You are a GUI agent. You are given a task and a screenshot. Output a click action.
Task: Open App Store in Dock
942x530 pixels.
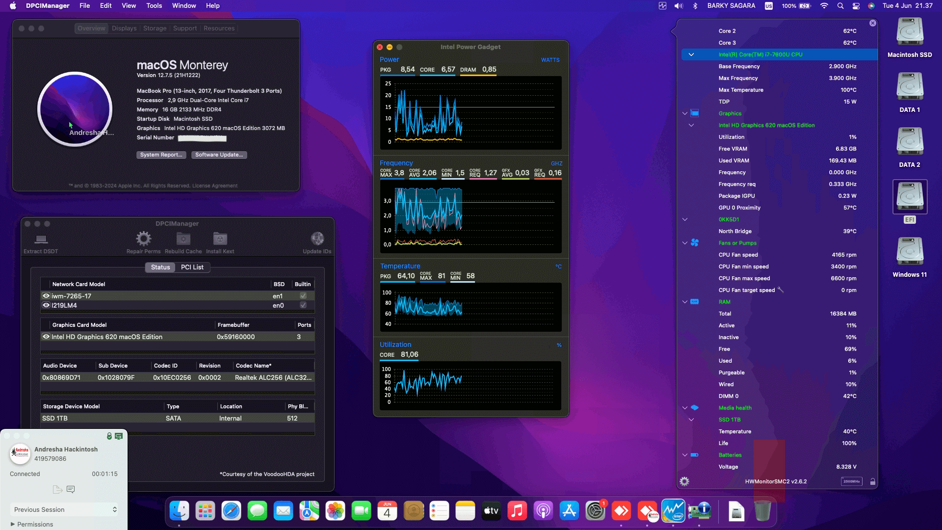point(569,511)
